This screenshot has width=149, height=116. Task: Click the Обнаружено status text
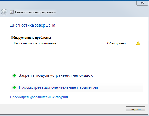point(116,43)
